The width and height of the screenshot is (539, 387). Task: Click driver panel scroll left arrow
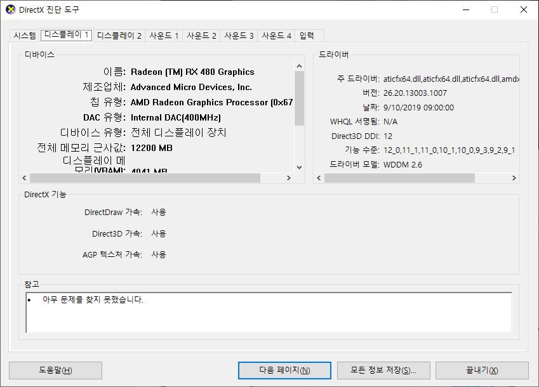tap(319, 178)
